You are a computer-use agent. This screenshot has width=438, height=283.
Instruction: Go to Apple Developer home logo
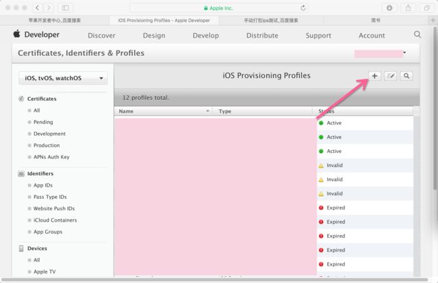(x=36, y=34)
